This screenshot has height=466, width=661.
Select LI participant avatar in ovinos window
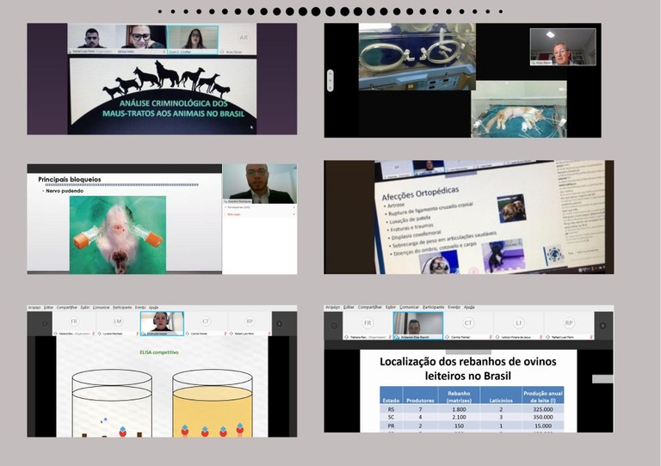[x=519, y=322]
